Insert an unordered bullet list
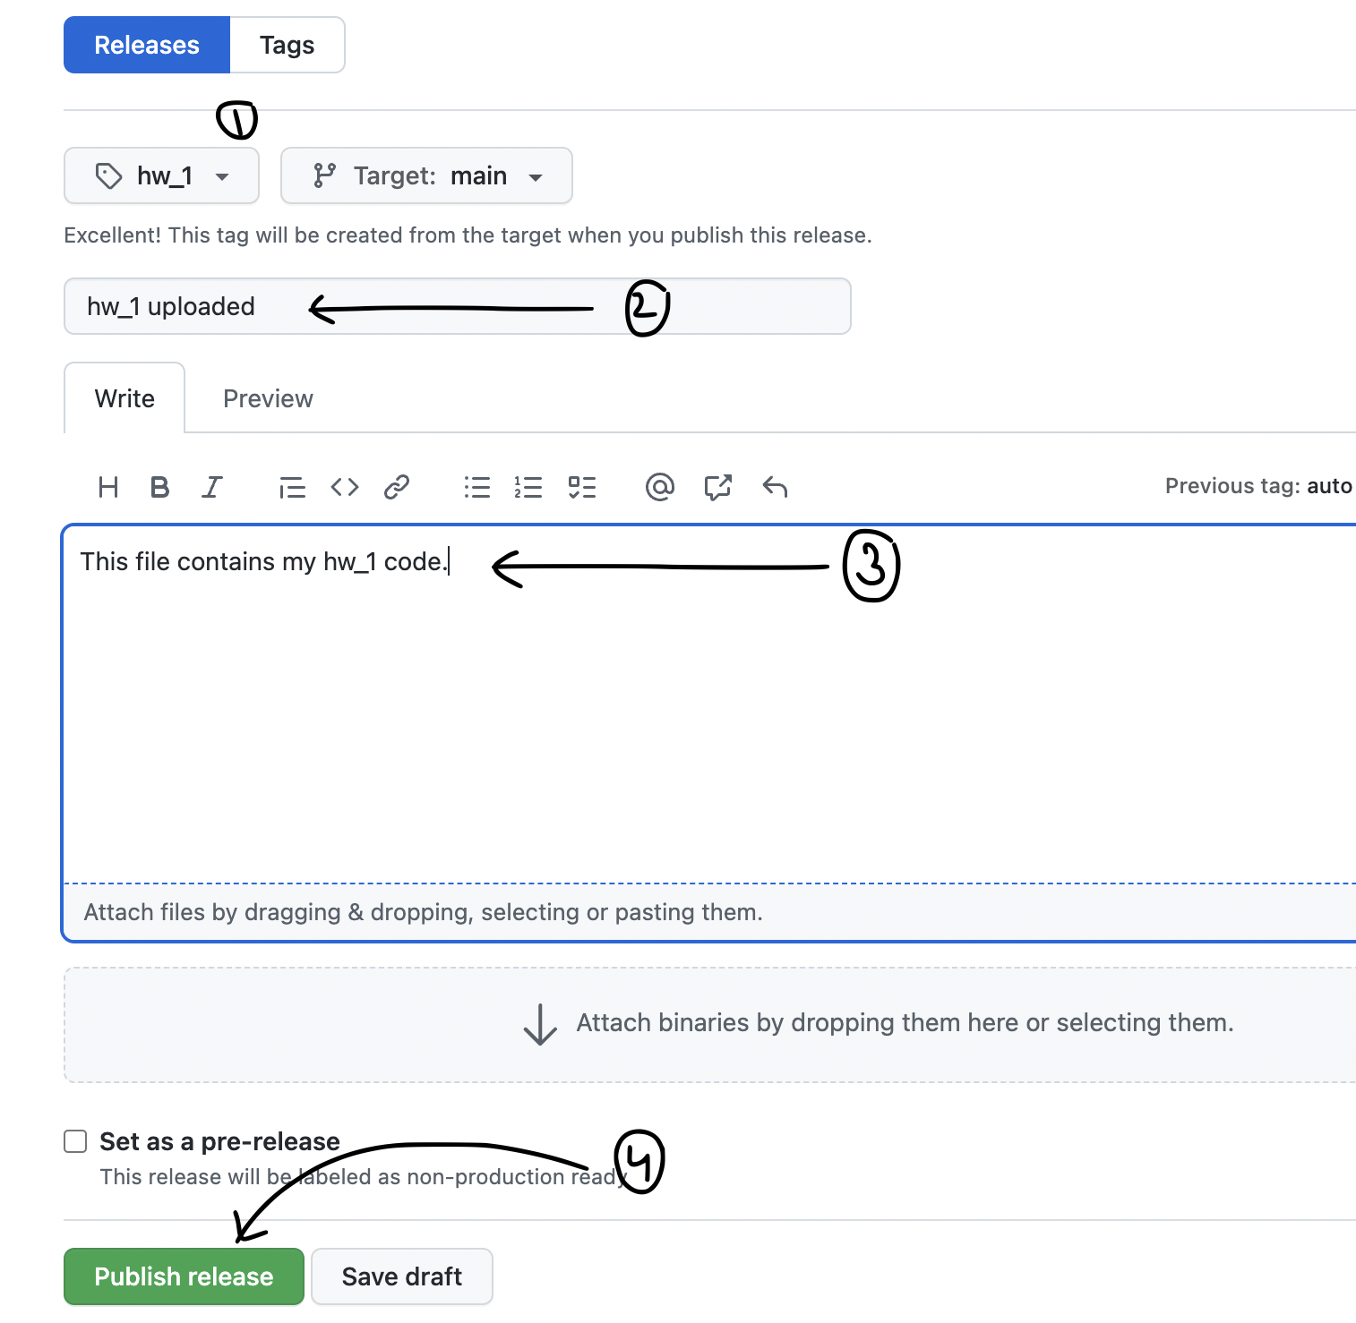 click(477, 487)
